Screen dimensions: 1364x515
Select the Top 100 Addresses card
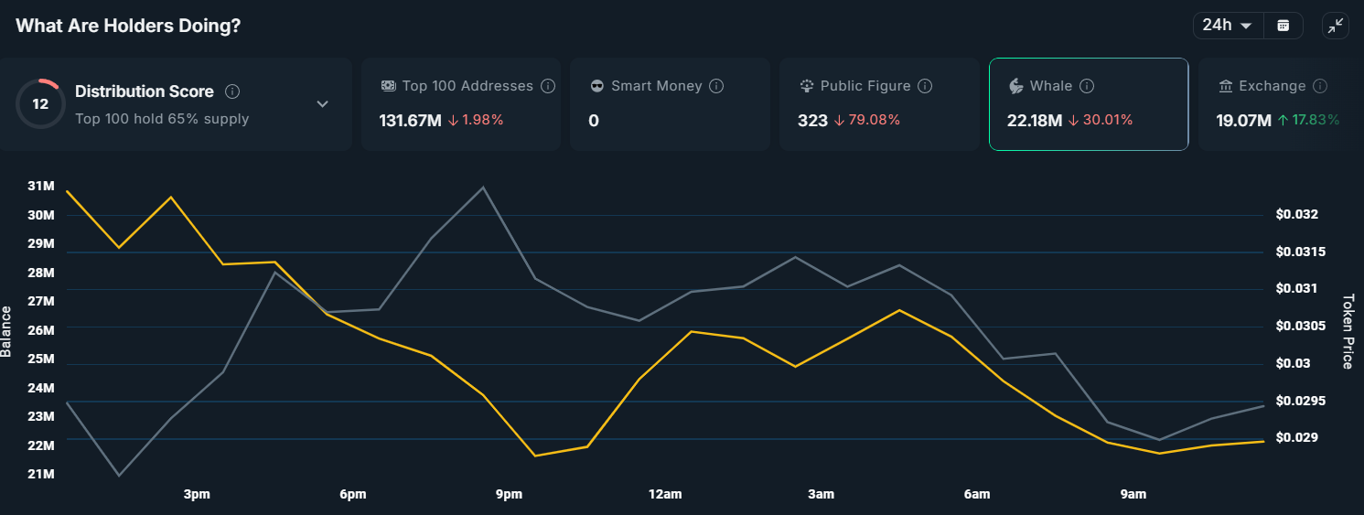pyautogui.click(x=460, y=104)
